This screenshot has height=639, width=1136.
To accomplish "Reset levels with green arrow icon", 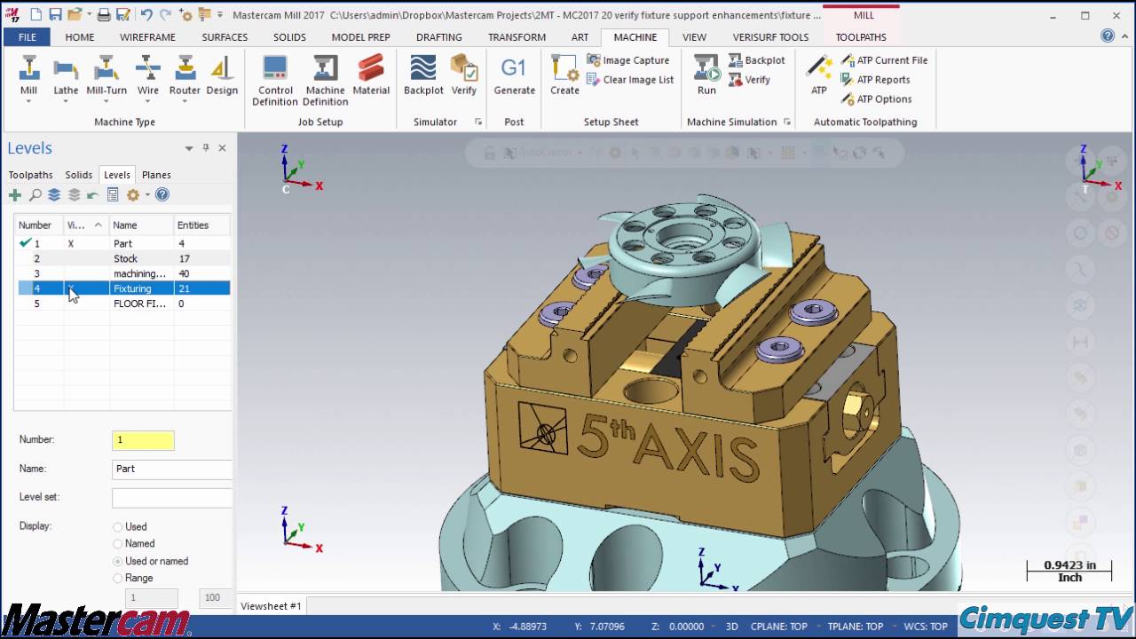I will tap(92, 194).
